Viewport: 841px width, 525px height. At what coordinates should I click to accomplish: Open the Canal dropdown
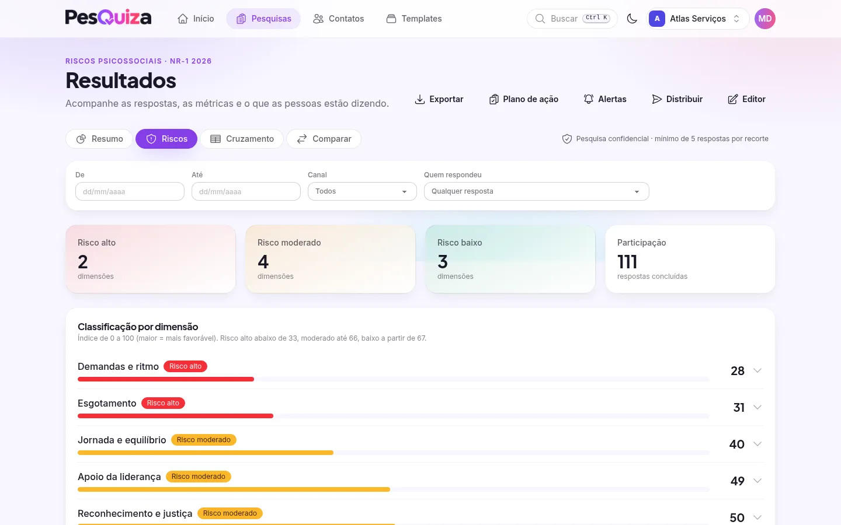(x=362, y=191)
